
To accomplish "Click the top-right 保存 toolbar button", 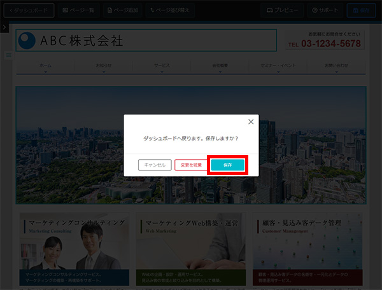I will tap(362, 11).
